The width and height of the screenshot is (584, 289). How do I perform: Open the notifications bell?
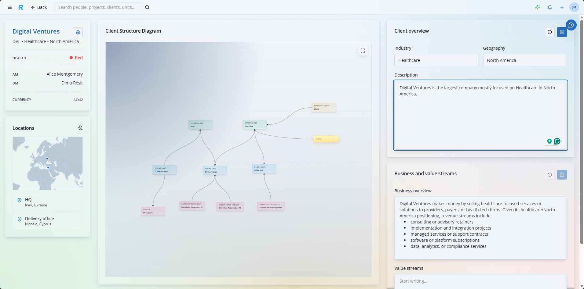tap(550, 7)
